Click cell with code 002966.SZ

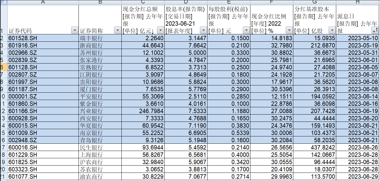pos(43,52)
